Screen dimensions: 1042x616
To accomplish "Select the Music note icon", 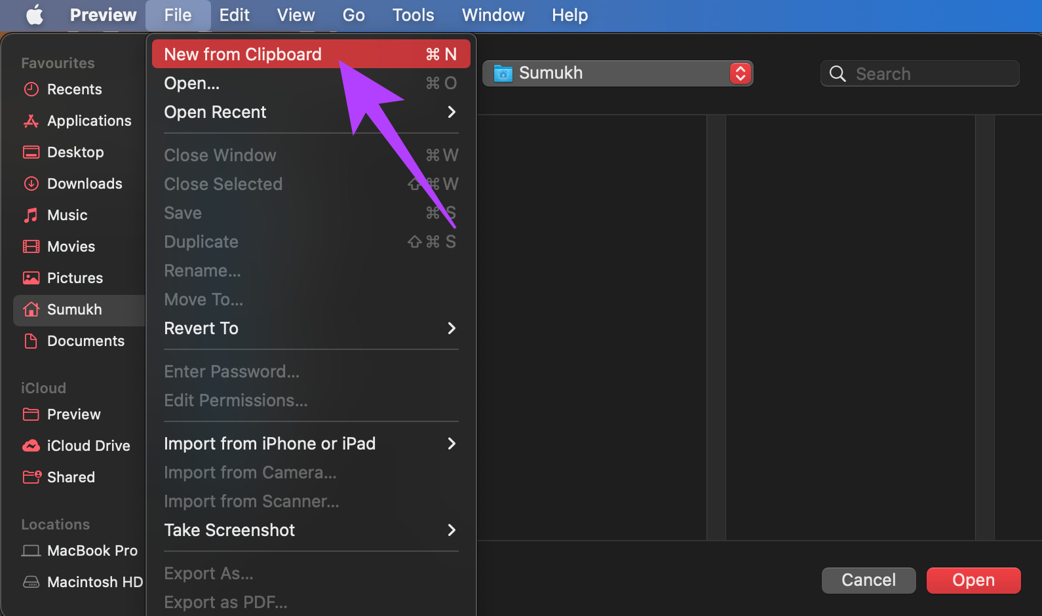I will point(31,215).
